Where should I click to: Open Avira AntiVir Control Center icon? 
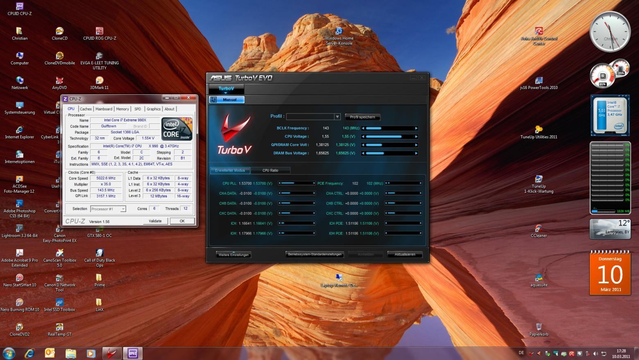(539, 36)
